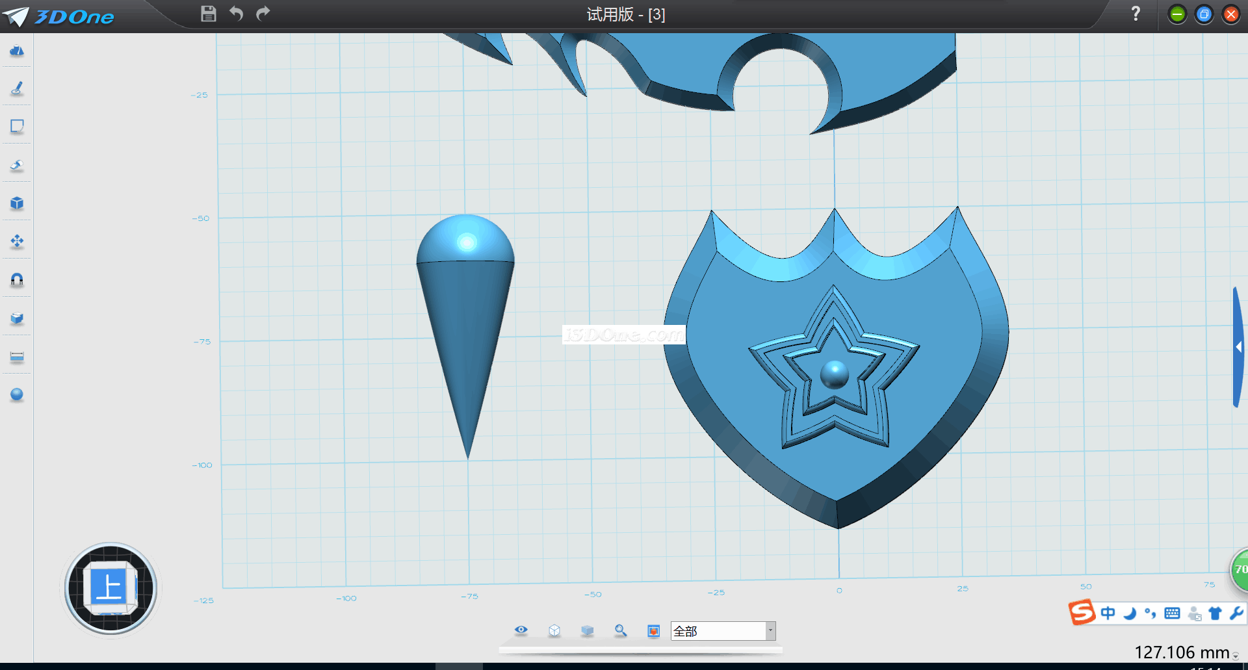Switch to wireframe cube display mode

(x=554, y=630)
